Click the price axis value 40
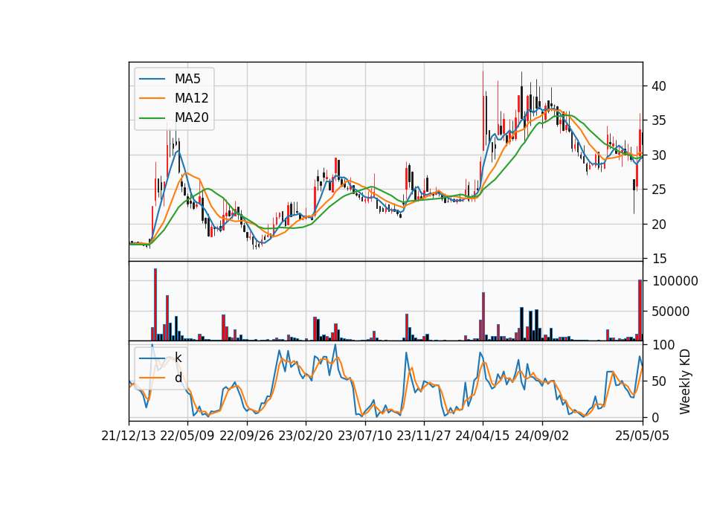 [660, 86]
